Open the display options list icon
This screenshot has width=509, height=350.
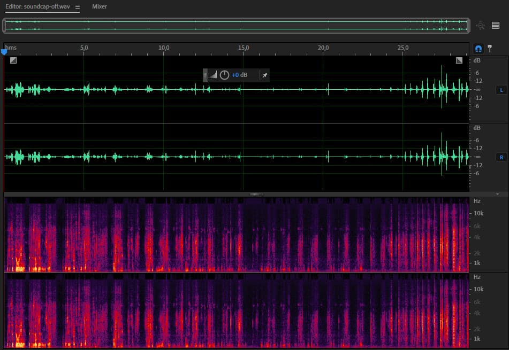pyautogui.click(x=496, y=25)
